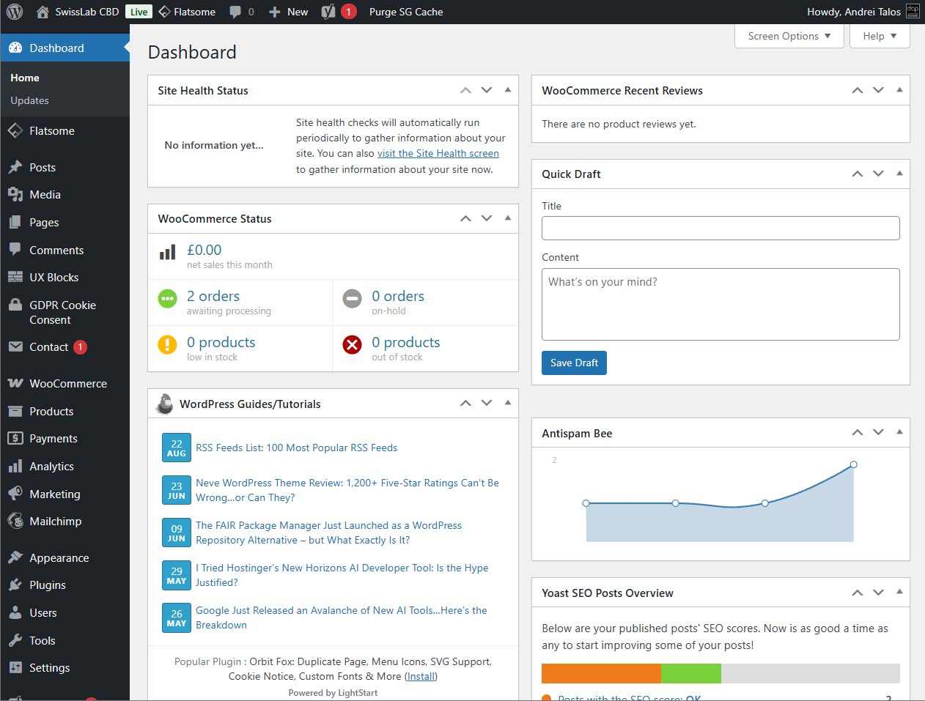Expand the Screen Options dropdown
The image size is (925, 701).
[789, 35]
